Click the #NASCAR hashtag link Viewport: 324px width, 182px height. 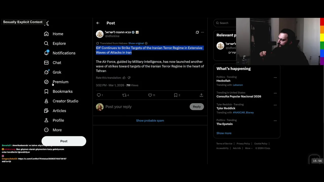pos(239,112)
